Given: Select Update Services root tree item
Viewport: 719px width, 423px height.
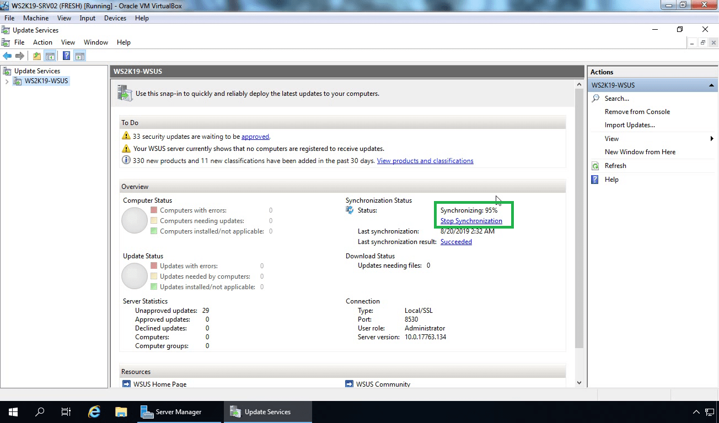Looking at the screenshot, I should [37, 71].
